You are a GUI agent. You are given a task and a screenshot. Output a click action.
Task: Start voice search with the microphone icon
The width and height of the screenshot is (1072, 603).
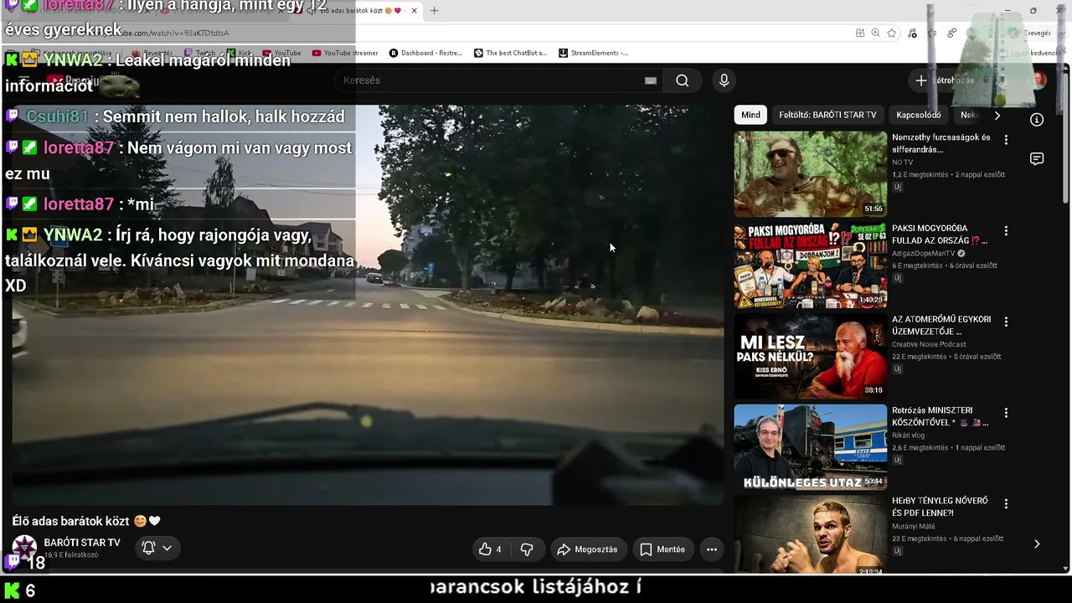click(724, 80)
